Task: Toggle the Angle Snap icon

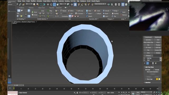Action: click(82, 4)
